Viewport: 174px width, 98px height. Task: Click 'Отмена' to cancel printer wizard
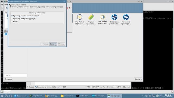point(61,44)
